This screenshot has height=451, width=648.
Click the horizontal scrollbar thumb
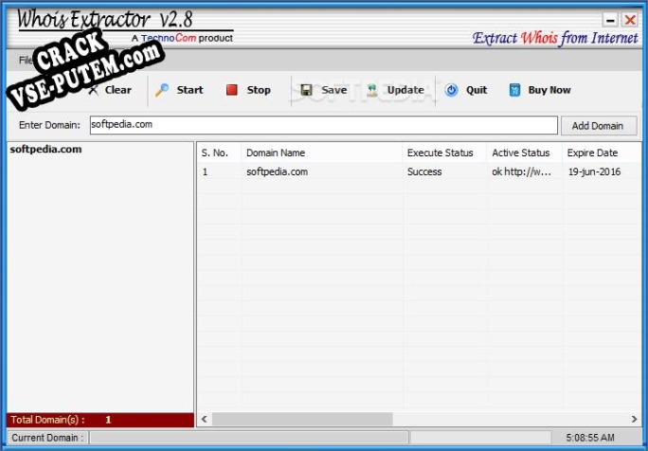click(302, 419)
